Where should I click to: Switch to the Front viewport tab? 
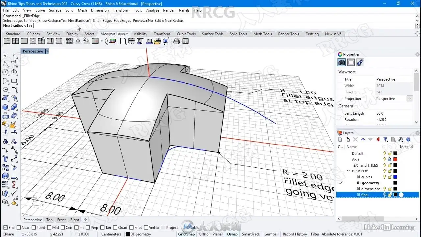tap(62, 220)
